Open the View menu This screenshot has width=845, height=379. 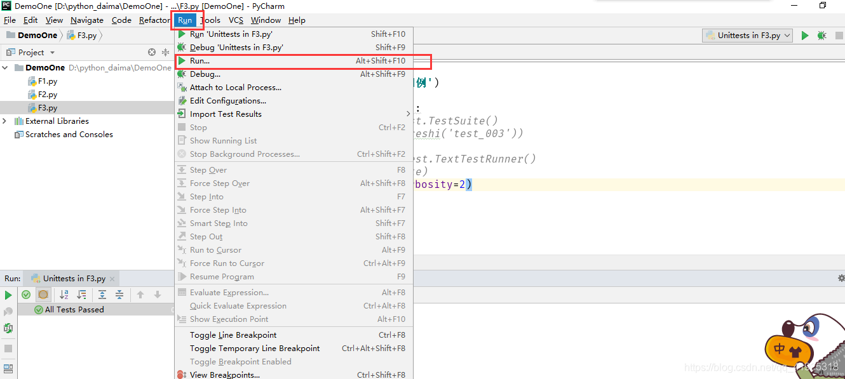point(54,20)
